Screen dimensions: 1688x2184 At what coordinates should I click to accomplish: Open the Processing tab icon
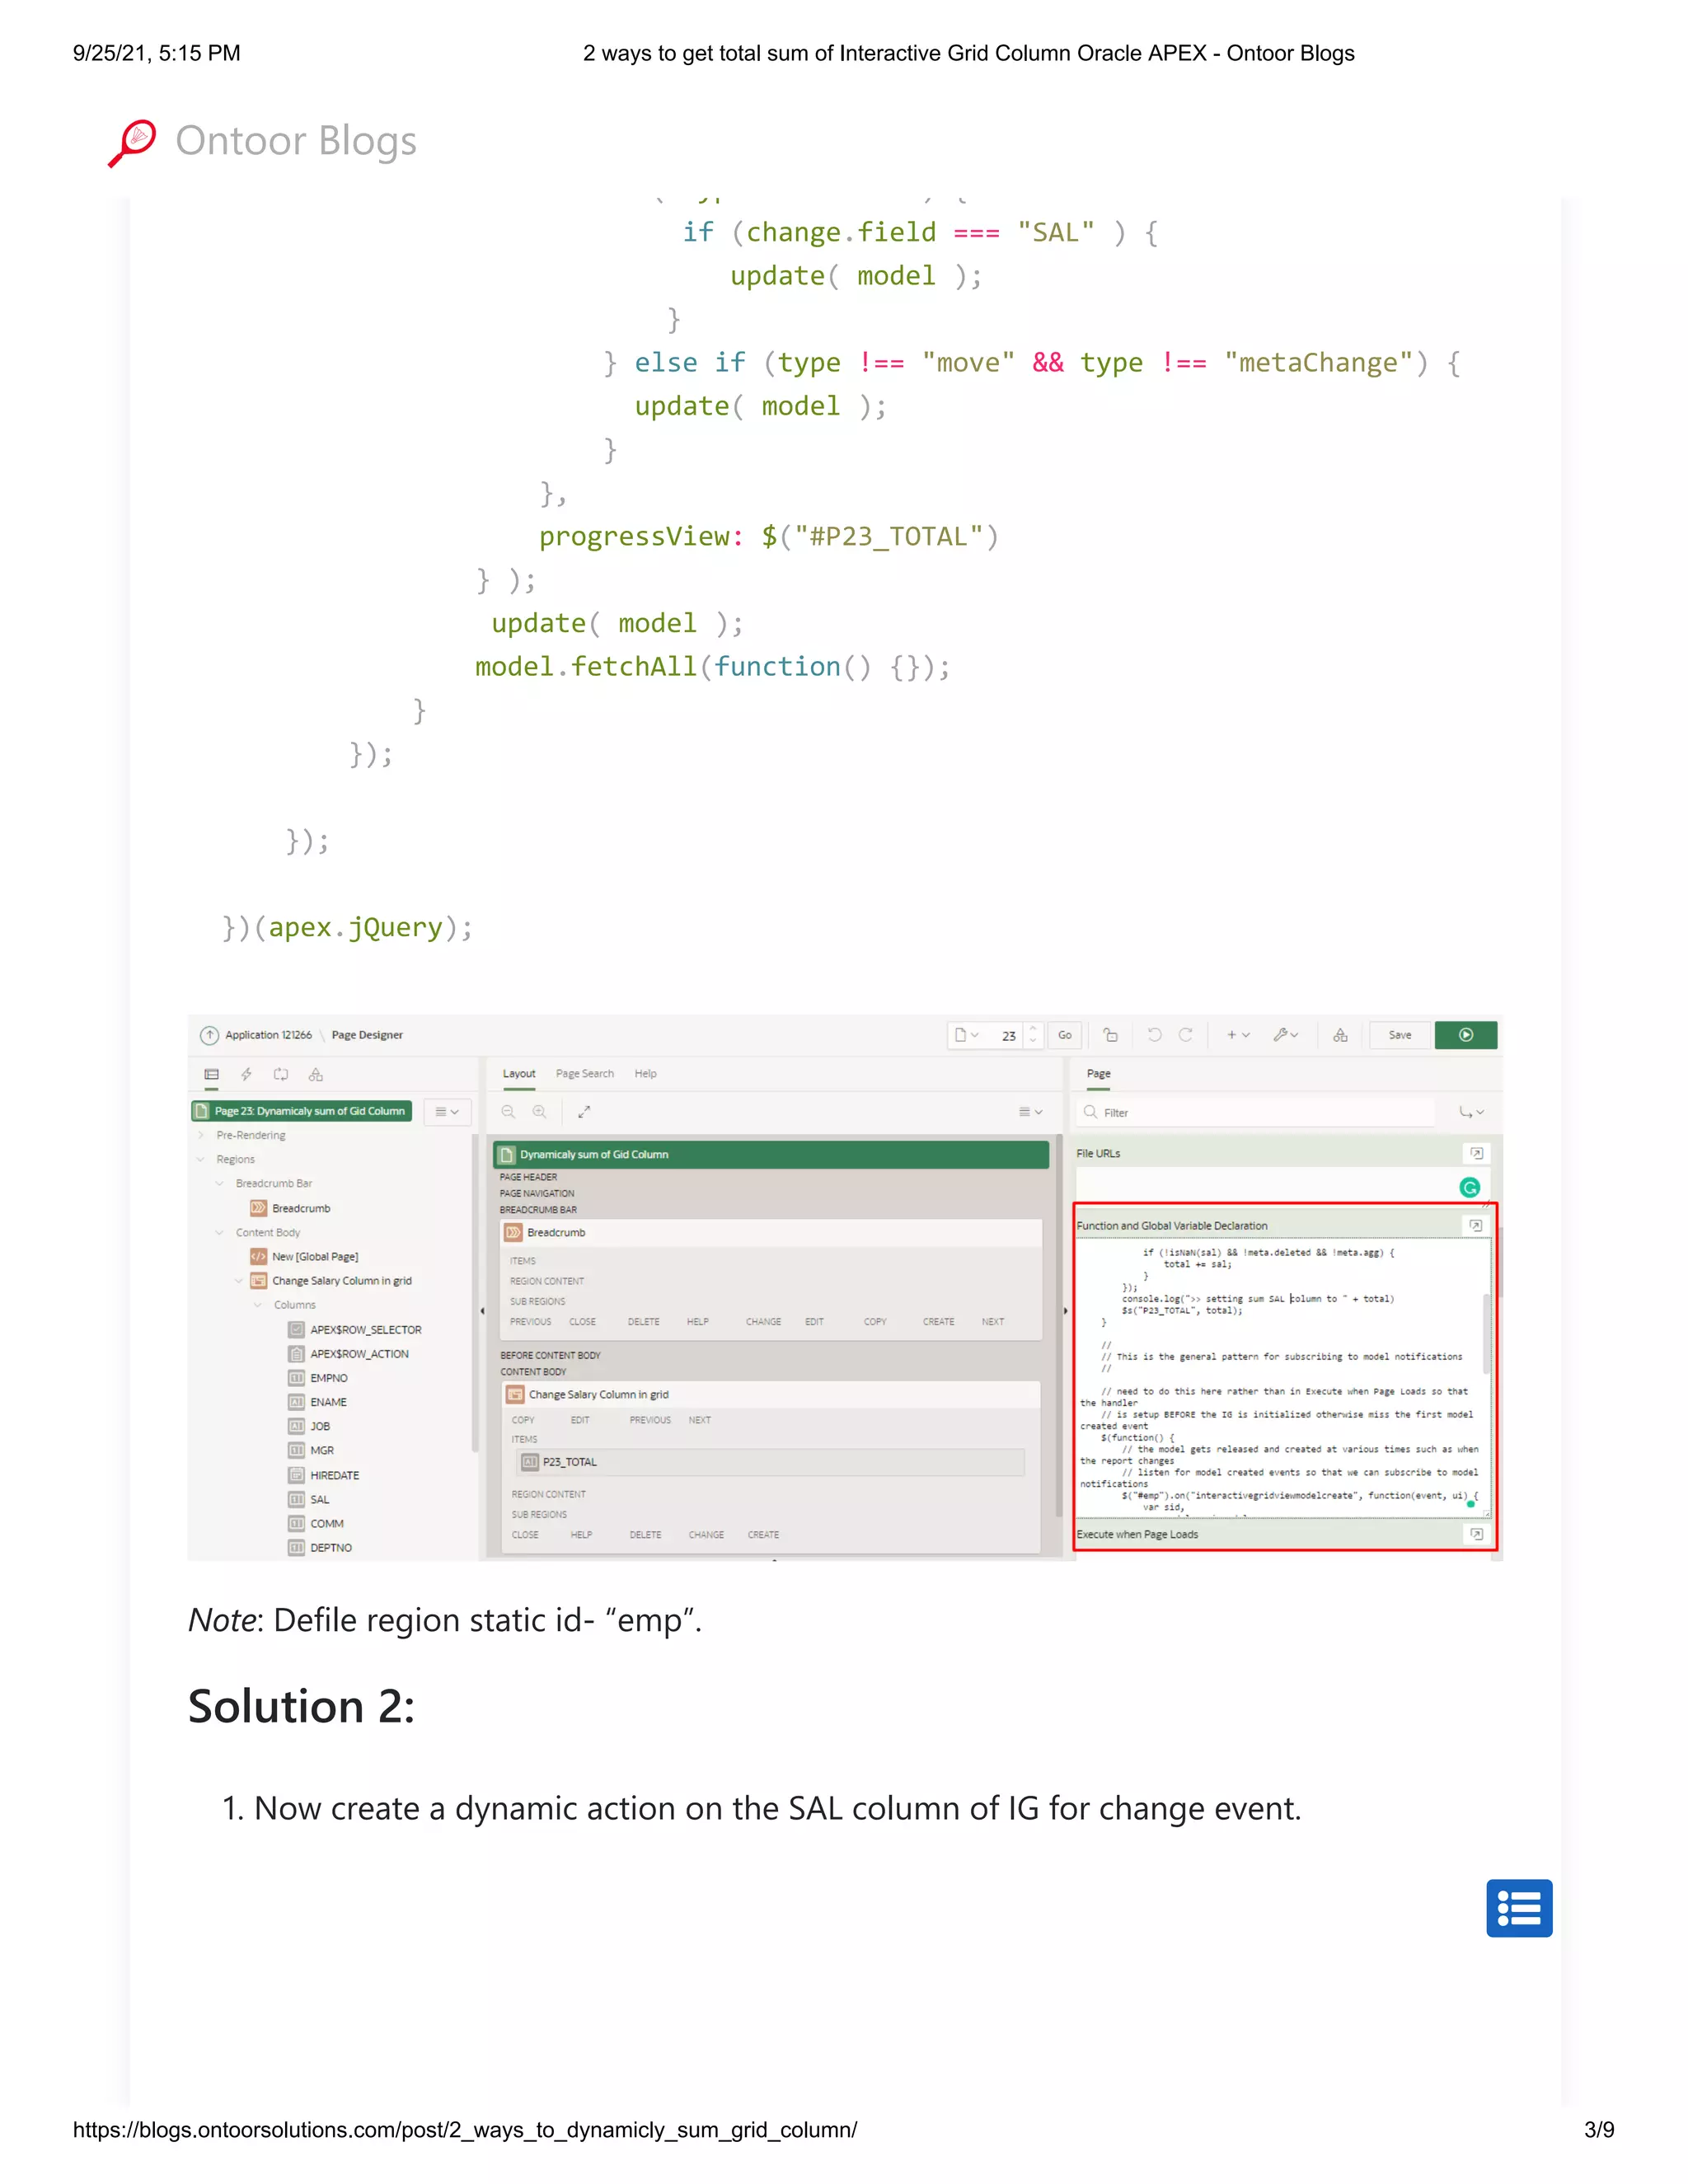(281, 1074)
